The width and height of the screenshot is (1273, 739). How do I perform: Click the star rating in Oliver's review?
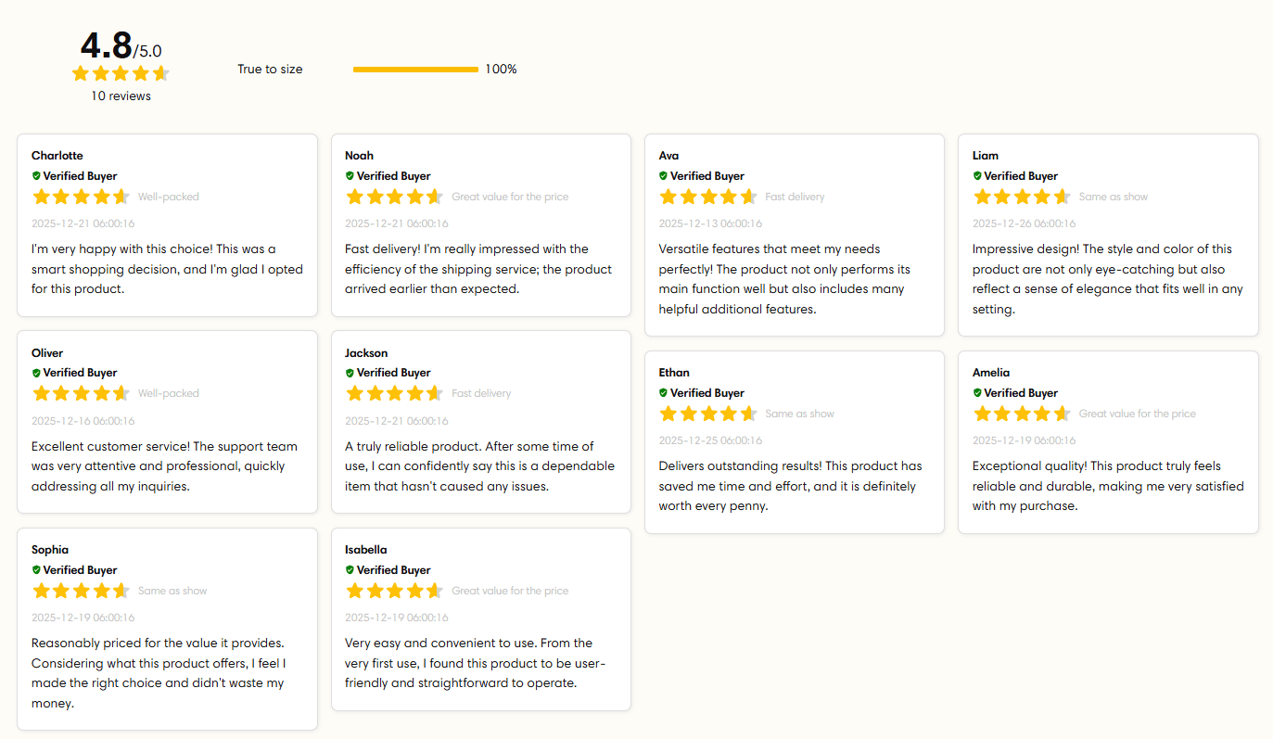tap(81, 393)
